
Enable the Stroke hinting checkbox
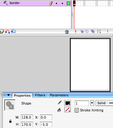coord(77,110)
